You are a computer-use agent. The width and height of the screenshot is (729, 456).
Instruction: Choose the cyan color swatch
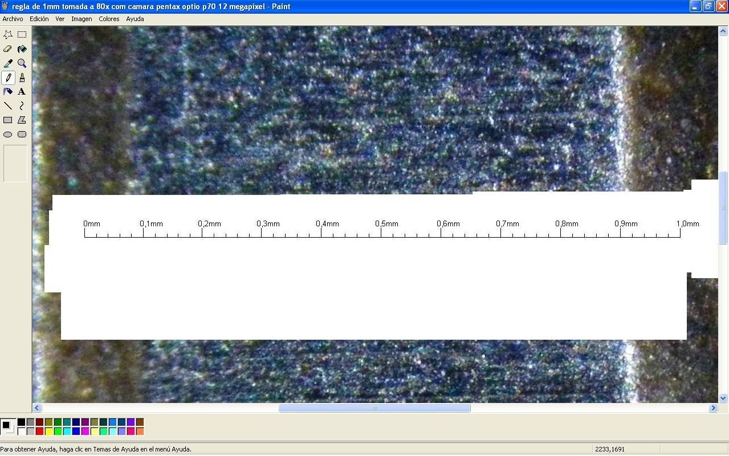pyautogui.click(x=67, y=431)
